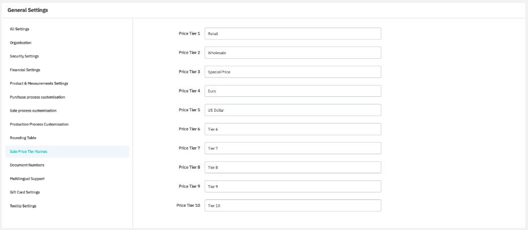
Task: Navigate to Purchase process customisation
Action: (x=37, y=97)
